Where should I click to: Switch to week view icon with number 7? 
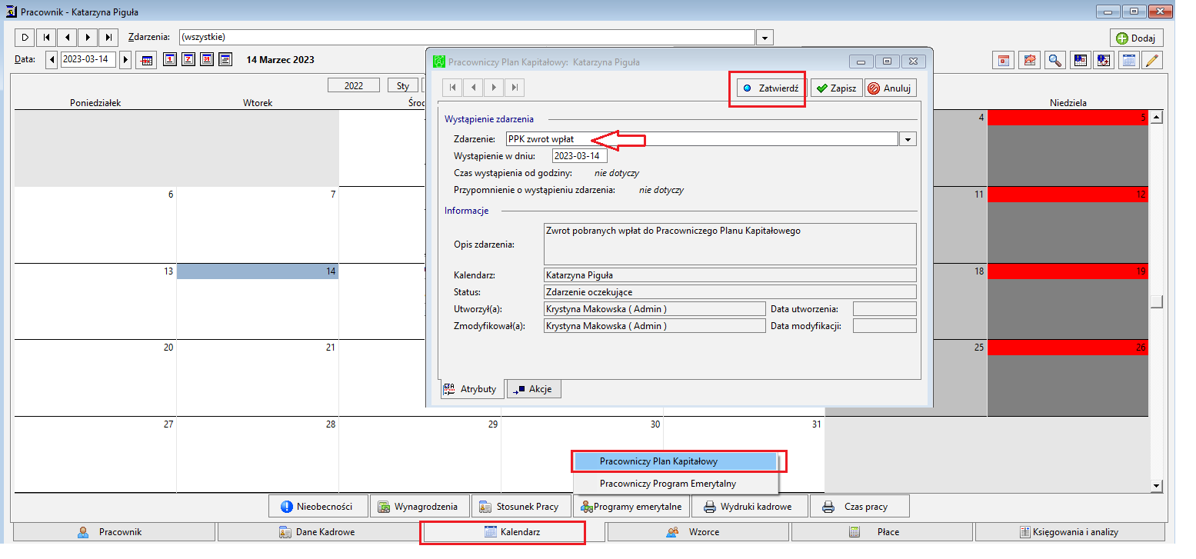[x=188, y=59]
